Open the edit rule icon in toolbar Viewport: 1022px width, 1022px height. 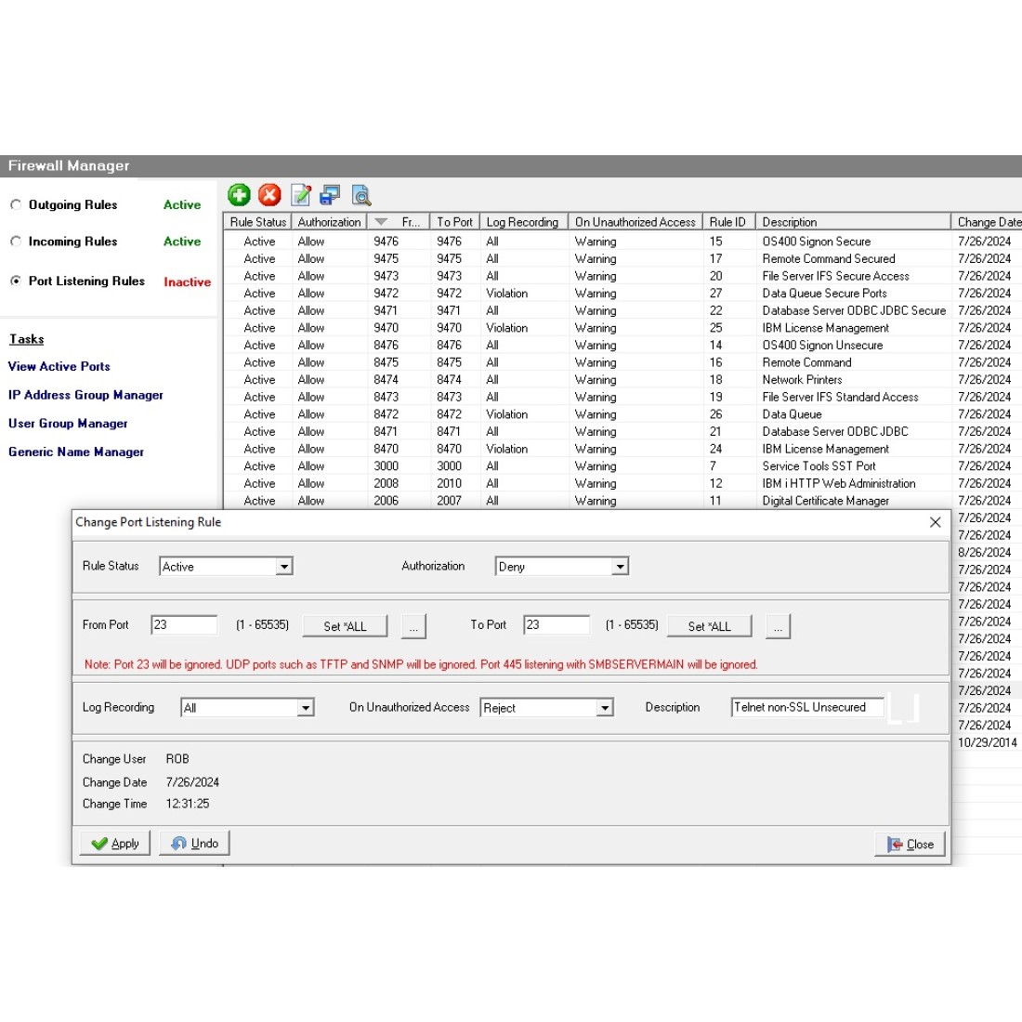299,195
